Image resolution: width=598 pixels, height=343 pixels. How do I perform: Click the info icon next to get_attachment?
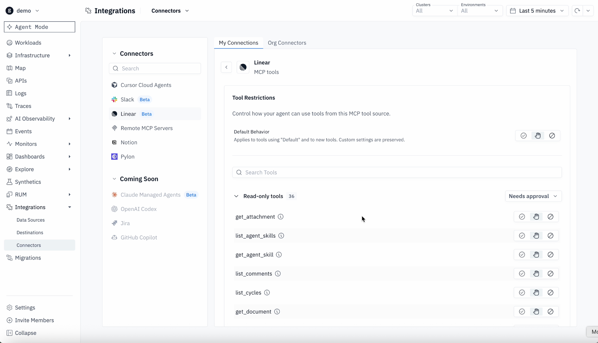[281, 217]
